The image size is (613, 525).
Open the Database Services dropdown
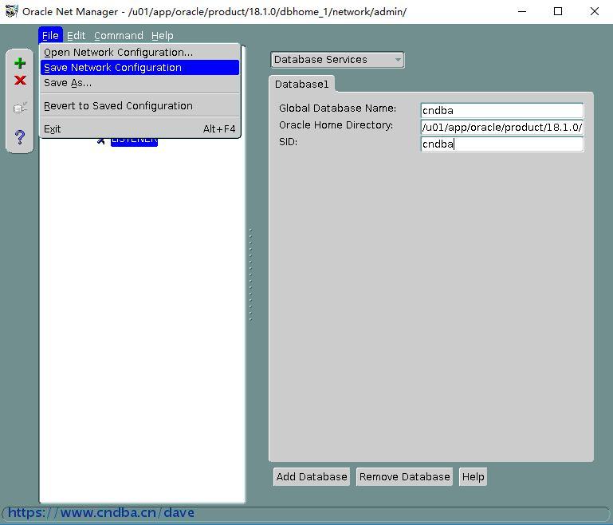tap(337, 60)
